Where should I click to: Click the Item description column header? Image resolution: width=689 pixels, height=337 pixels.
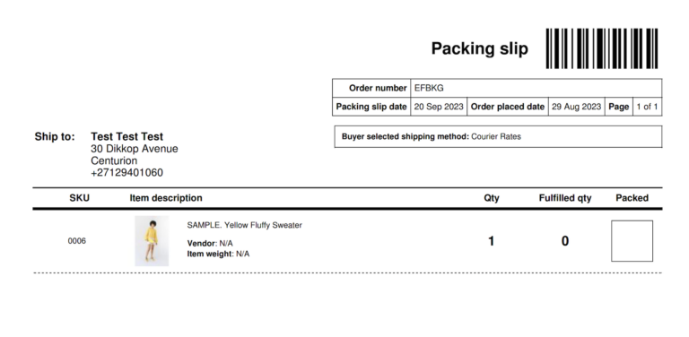pos(166,198)
